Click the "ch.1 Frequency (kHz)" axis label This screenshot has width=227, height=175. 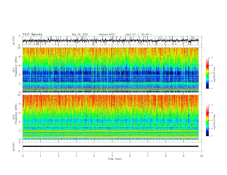click(15, 70)
